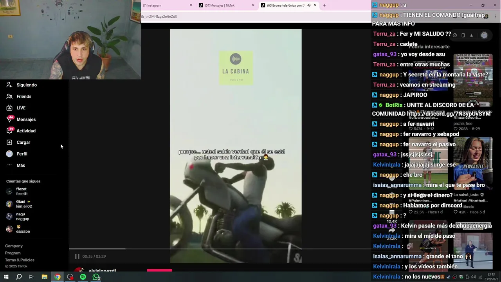Expand Terms & Policies footer section
Screen dimensions: 501x282
click(20, 260)
